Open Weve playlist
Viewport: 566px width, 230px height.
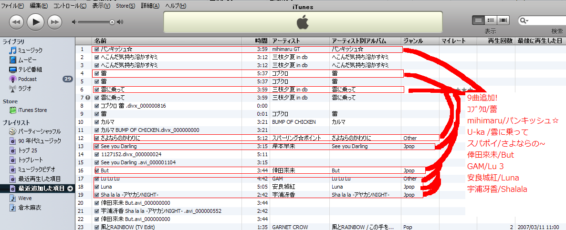[x=25, y=198]
